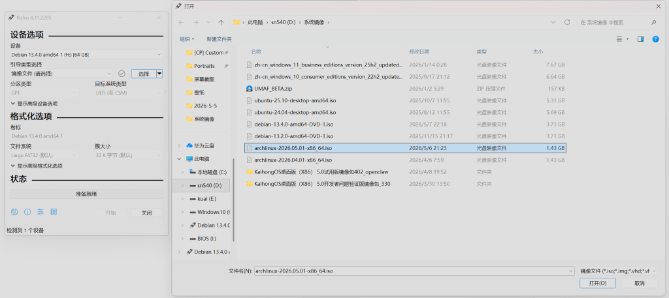
Task: Go back in the Open dialog
Action: (181, 22)
